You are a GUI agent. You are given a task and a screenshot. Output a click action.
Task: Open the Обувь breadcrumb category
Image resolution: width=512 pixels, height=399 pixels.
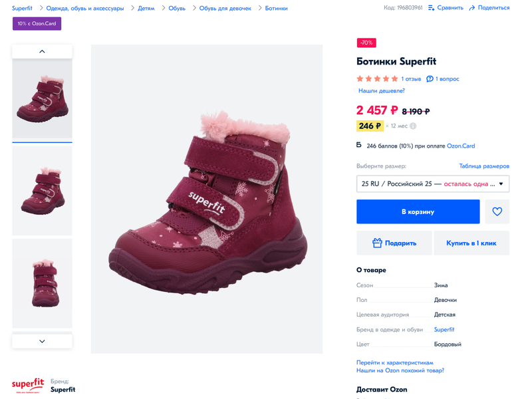(177, 8)
